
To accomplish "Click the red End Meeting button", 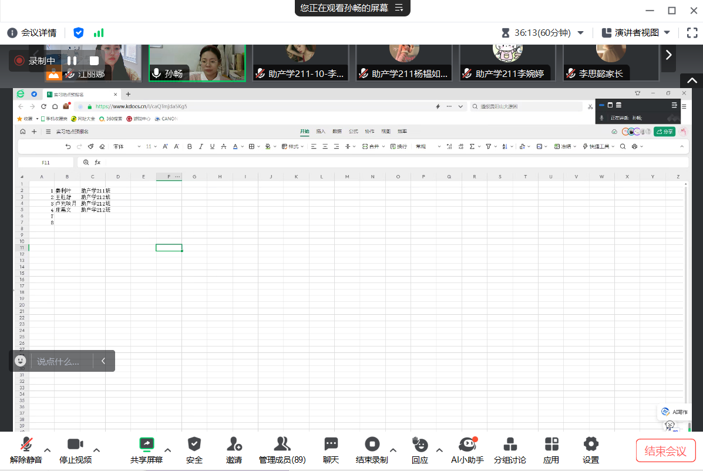I will [665, 450].
